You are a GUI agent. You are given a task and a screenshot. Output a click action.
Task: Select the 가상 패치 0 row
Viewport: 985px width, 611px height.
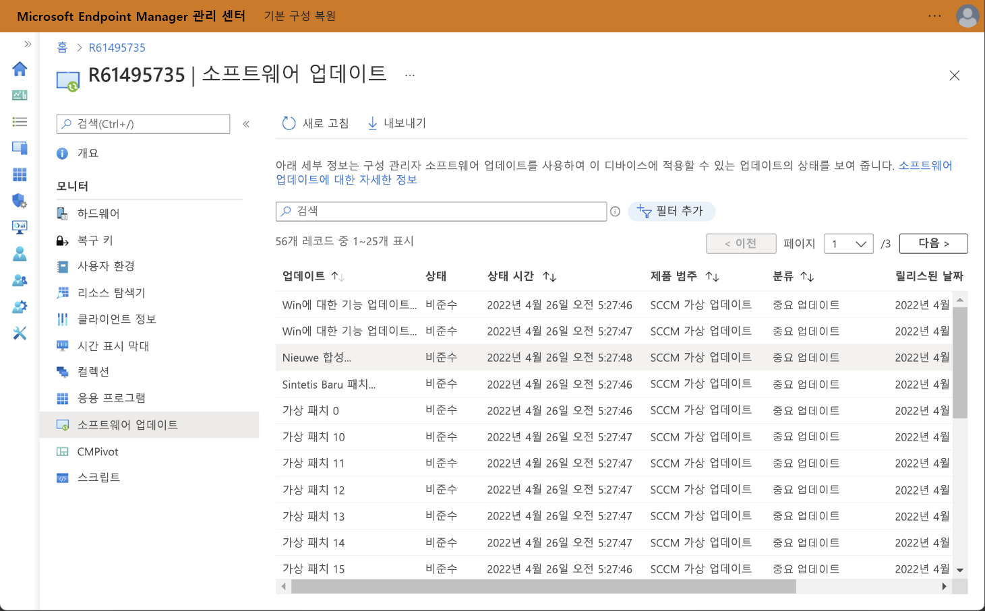click(615, 410)
